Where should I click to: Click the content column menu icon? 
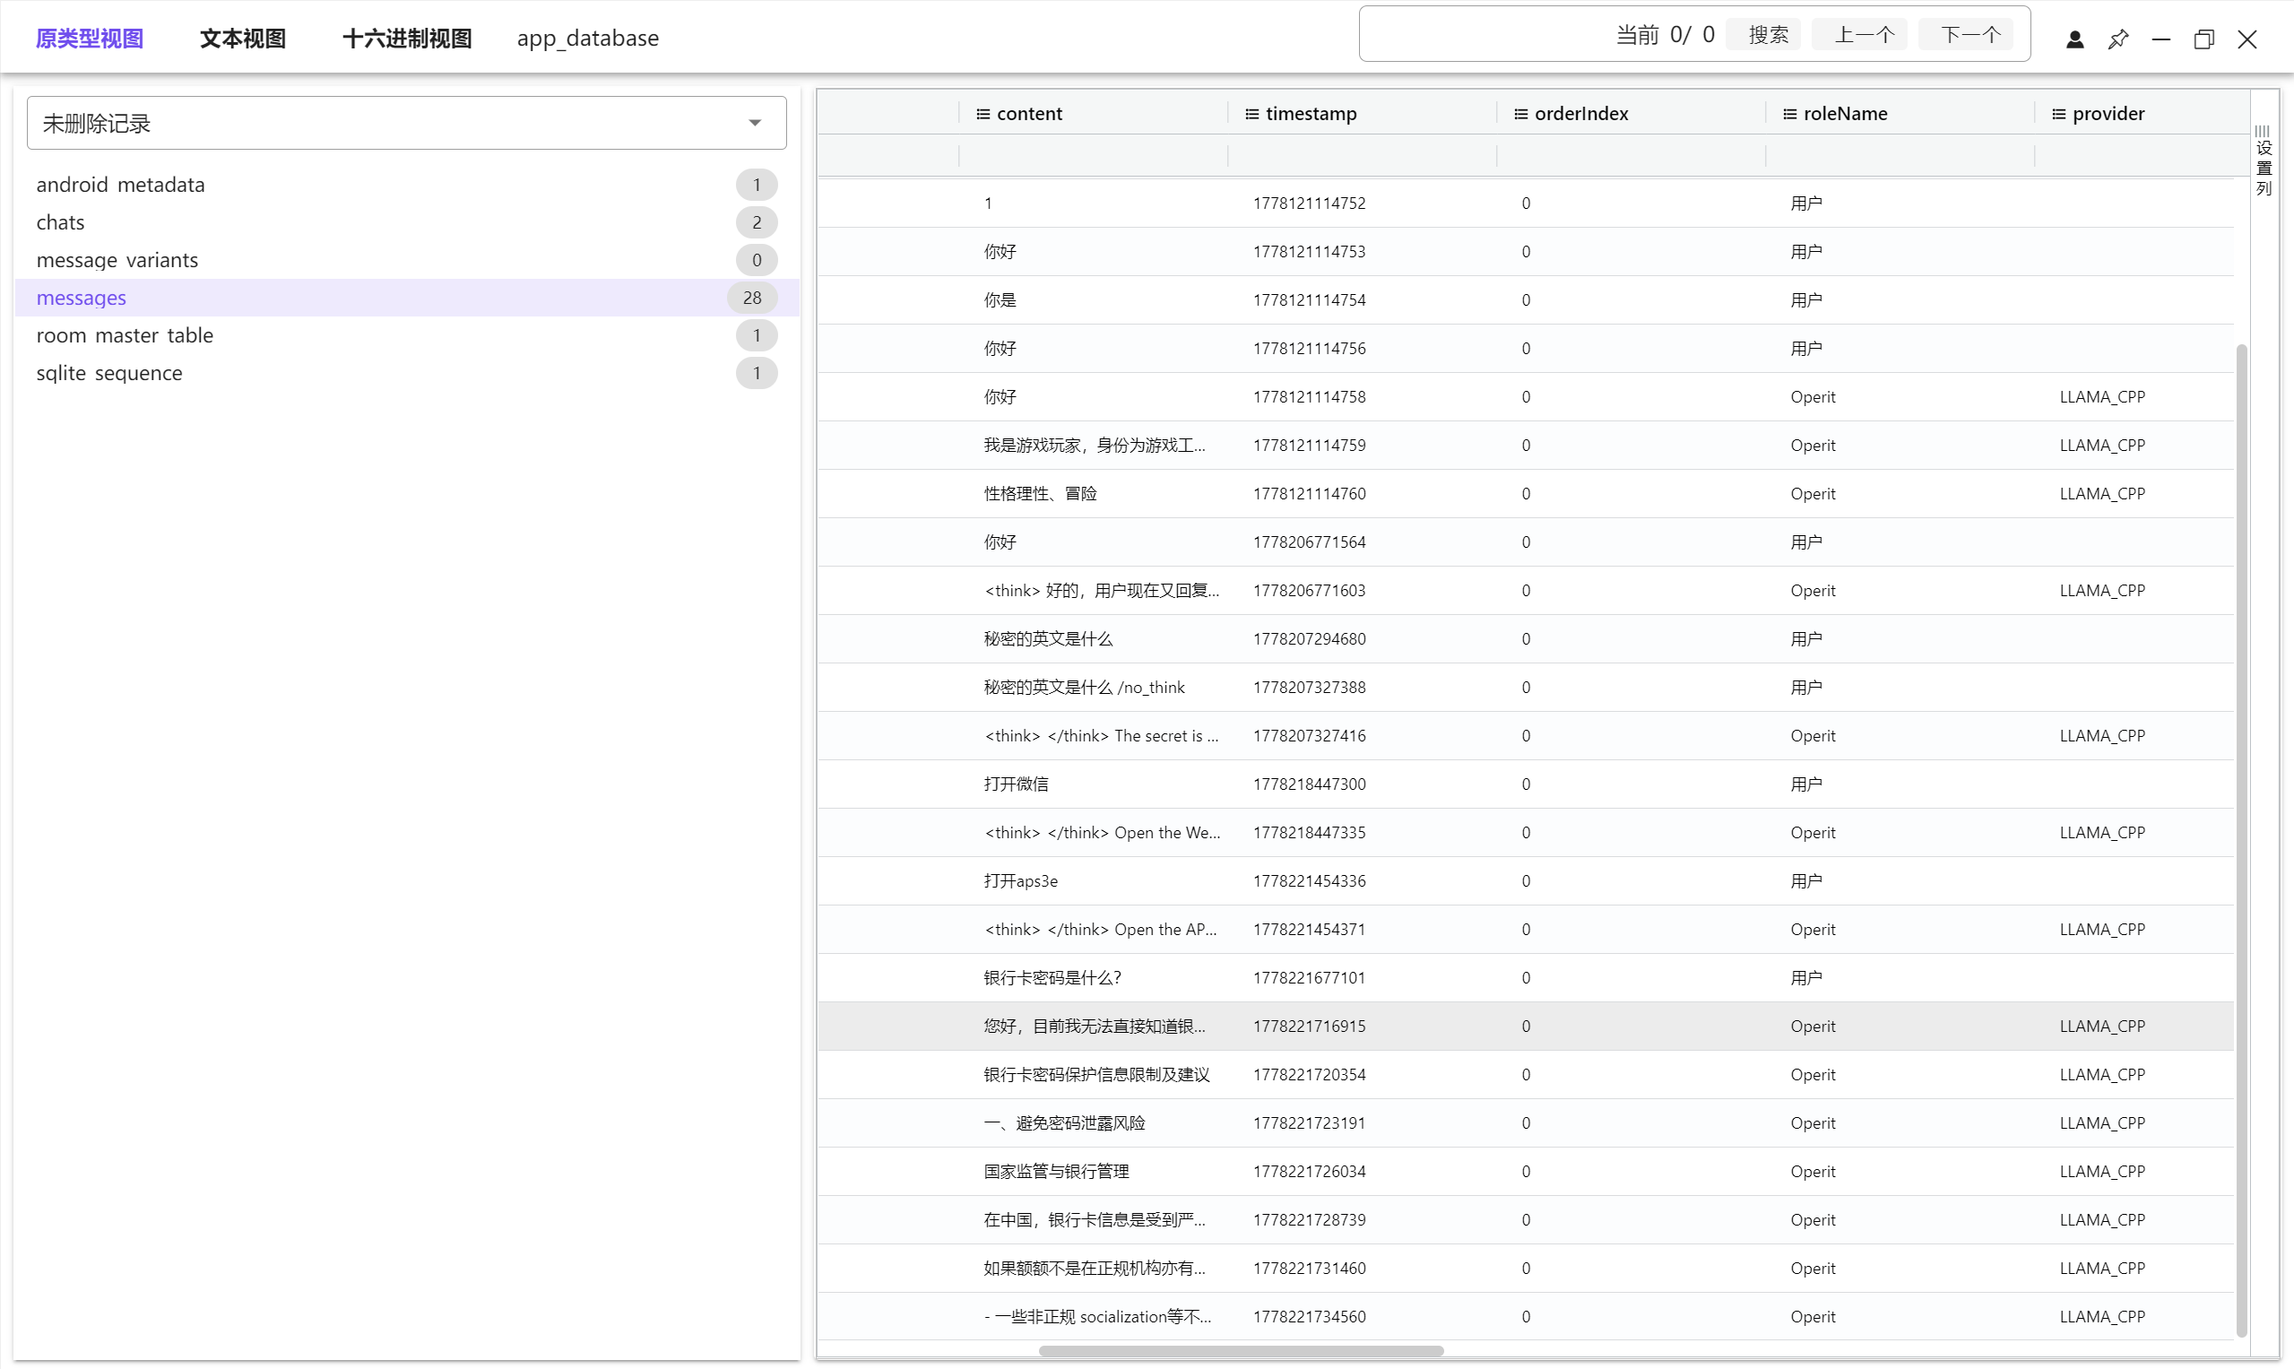point(983,114)
